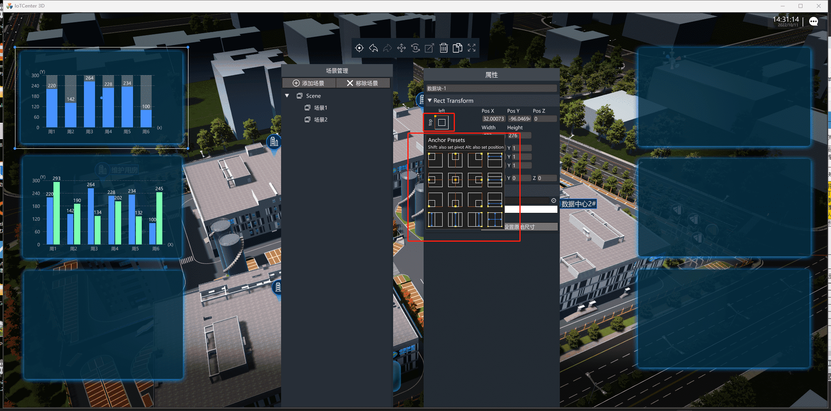Click the copy/duplicate icon in the toolbar
This screenshot has height=411, width=831.
point(457,48)
